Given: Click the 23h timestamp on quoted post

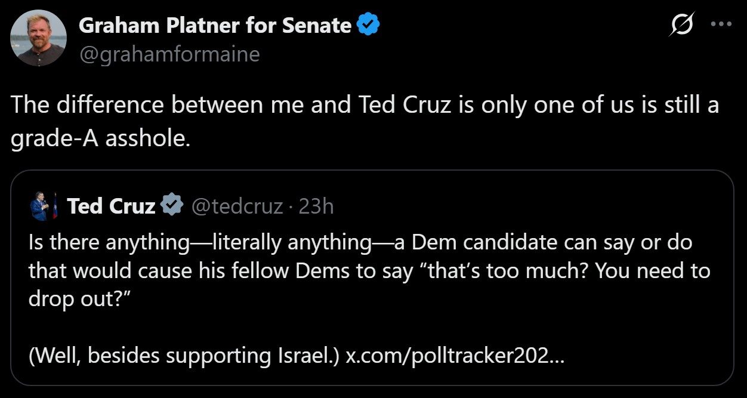Looking at the screenshot, I should click(316, 206).
